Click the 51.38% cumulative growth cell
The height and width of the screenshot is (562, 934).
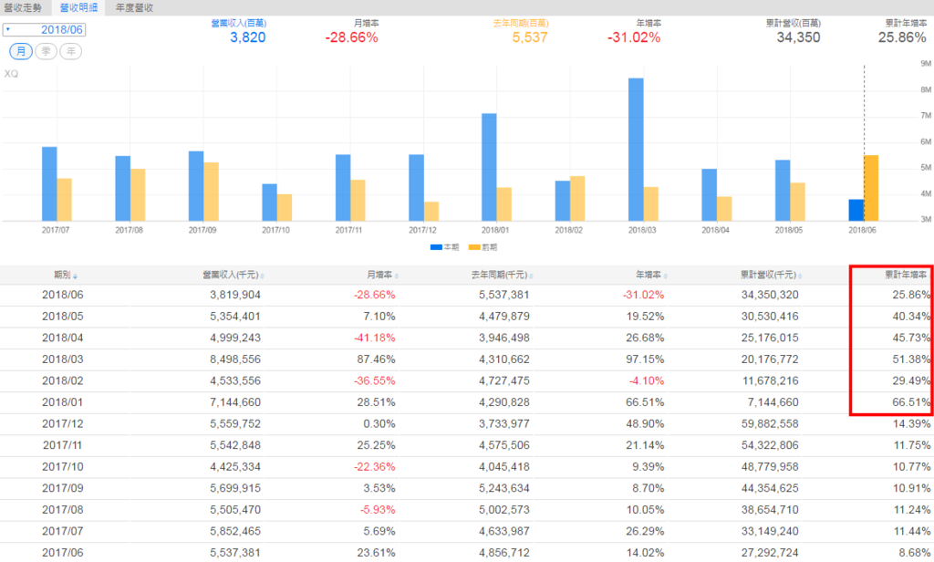[x=911, y=359]
